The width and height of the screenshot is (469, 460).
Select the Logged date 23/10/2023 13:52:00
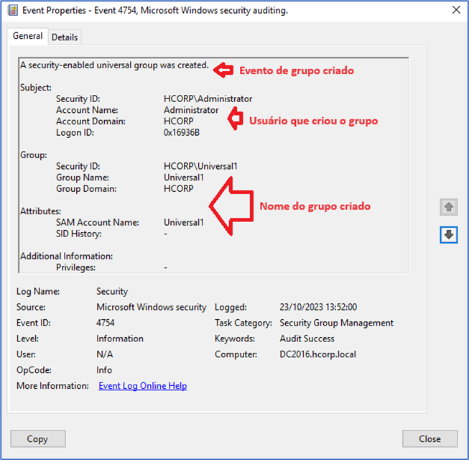318,307
